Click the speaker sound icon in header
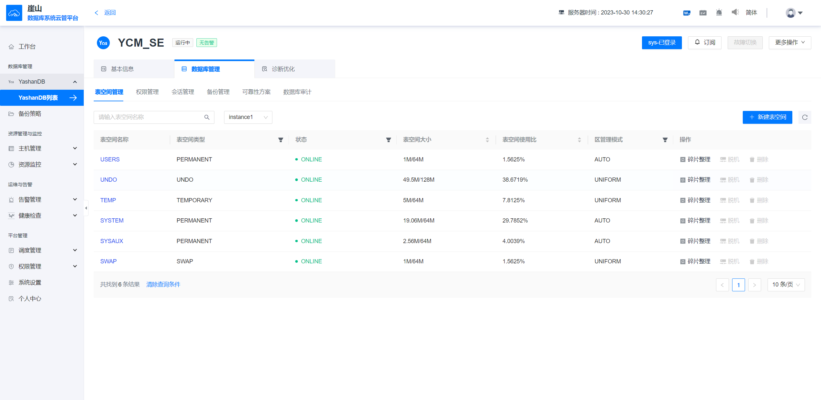This screenshot has height=400, width=821. pyautogui.click(x=735, y=13)
